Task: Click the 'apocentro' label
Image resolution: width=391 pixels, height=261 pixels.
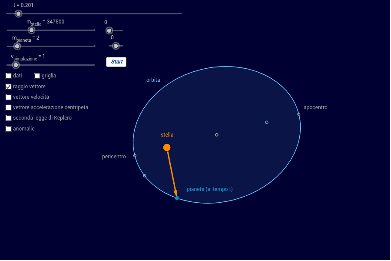Action: tap(315, 107)
